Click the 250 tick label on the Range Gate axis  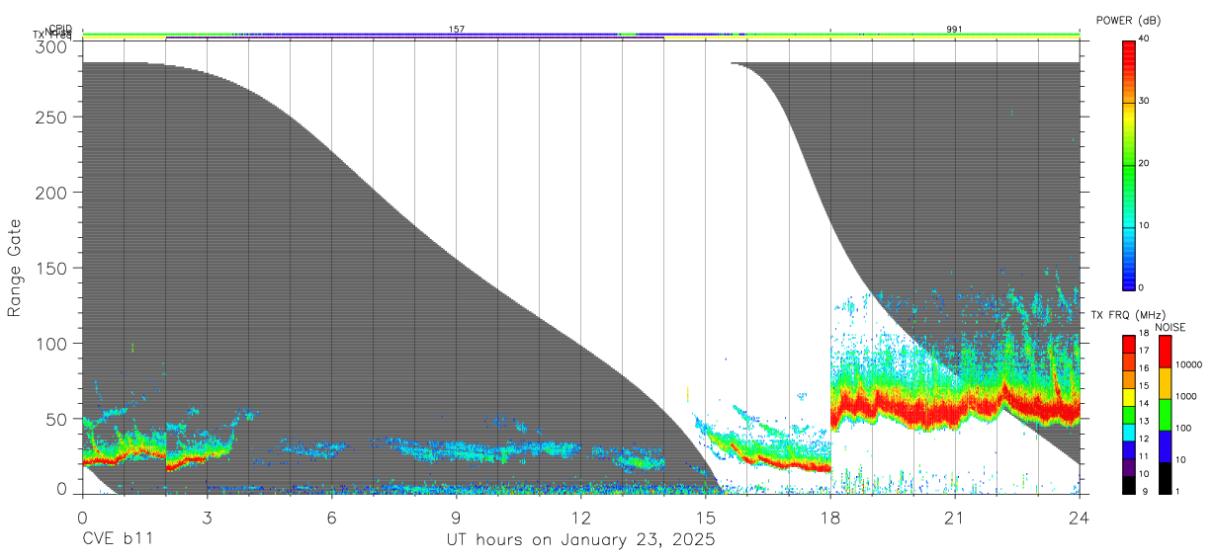point(52,118)
